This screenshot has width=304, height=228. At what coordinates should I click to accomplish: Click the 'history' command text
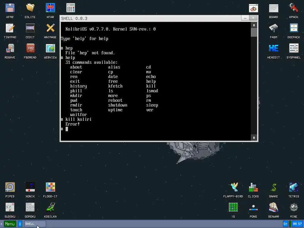tap(78, 86)
